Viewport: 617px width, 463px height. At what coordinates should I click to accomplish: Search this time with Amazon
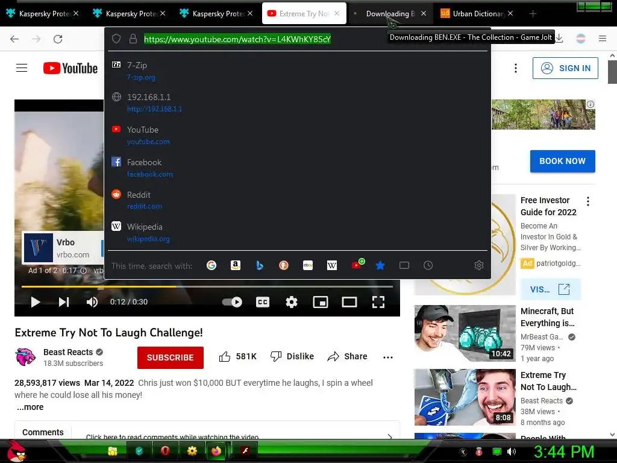point(236,265)
